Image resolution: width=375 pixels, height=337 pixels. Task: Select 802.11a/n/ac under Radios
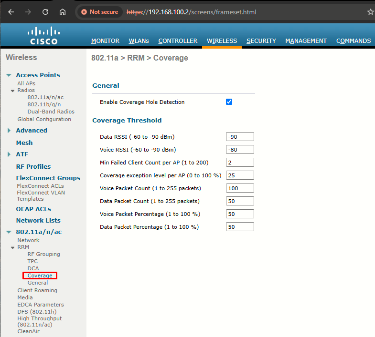45,97
